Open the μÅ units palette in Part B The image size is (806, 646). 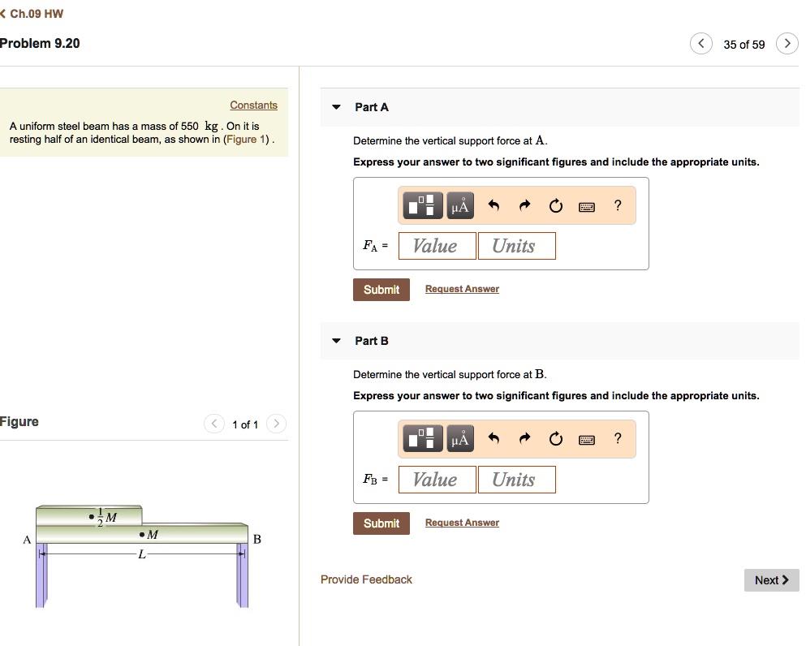point(459,438)
